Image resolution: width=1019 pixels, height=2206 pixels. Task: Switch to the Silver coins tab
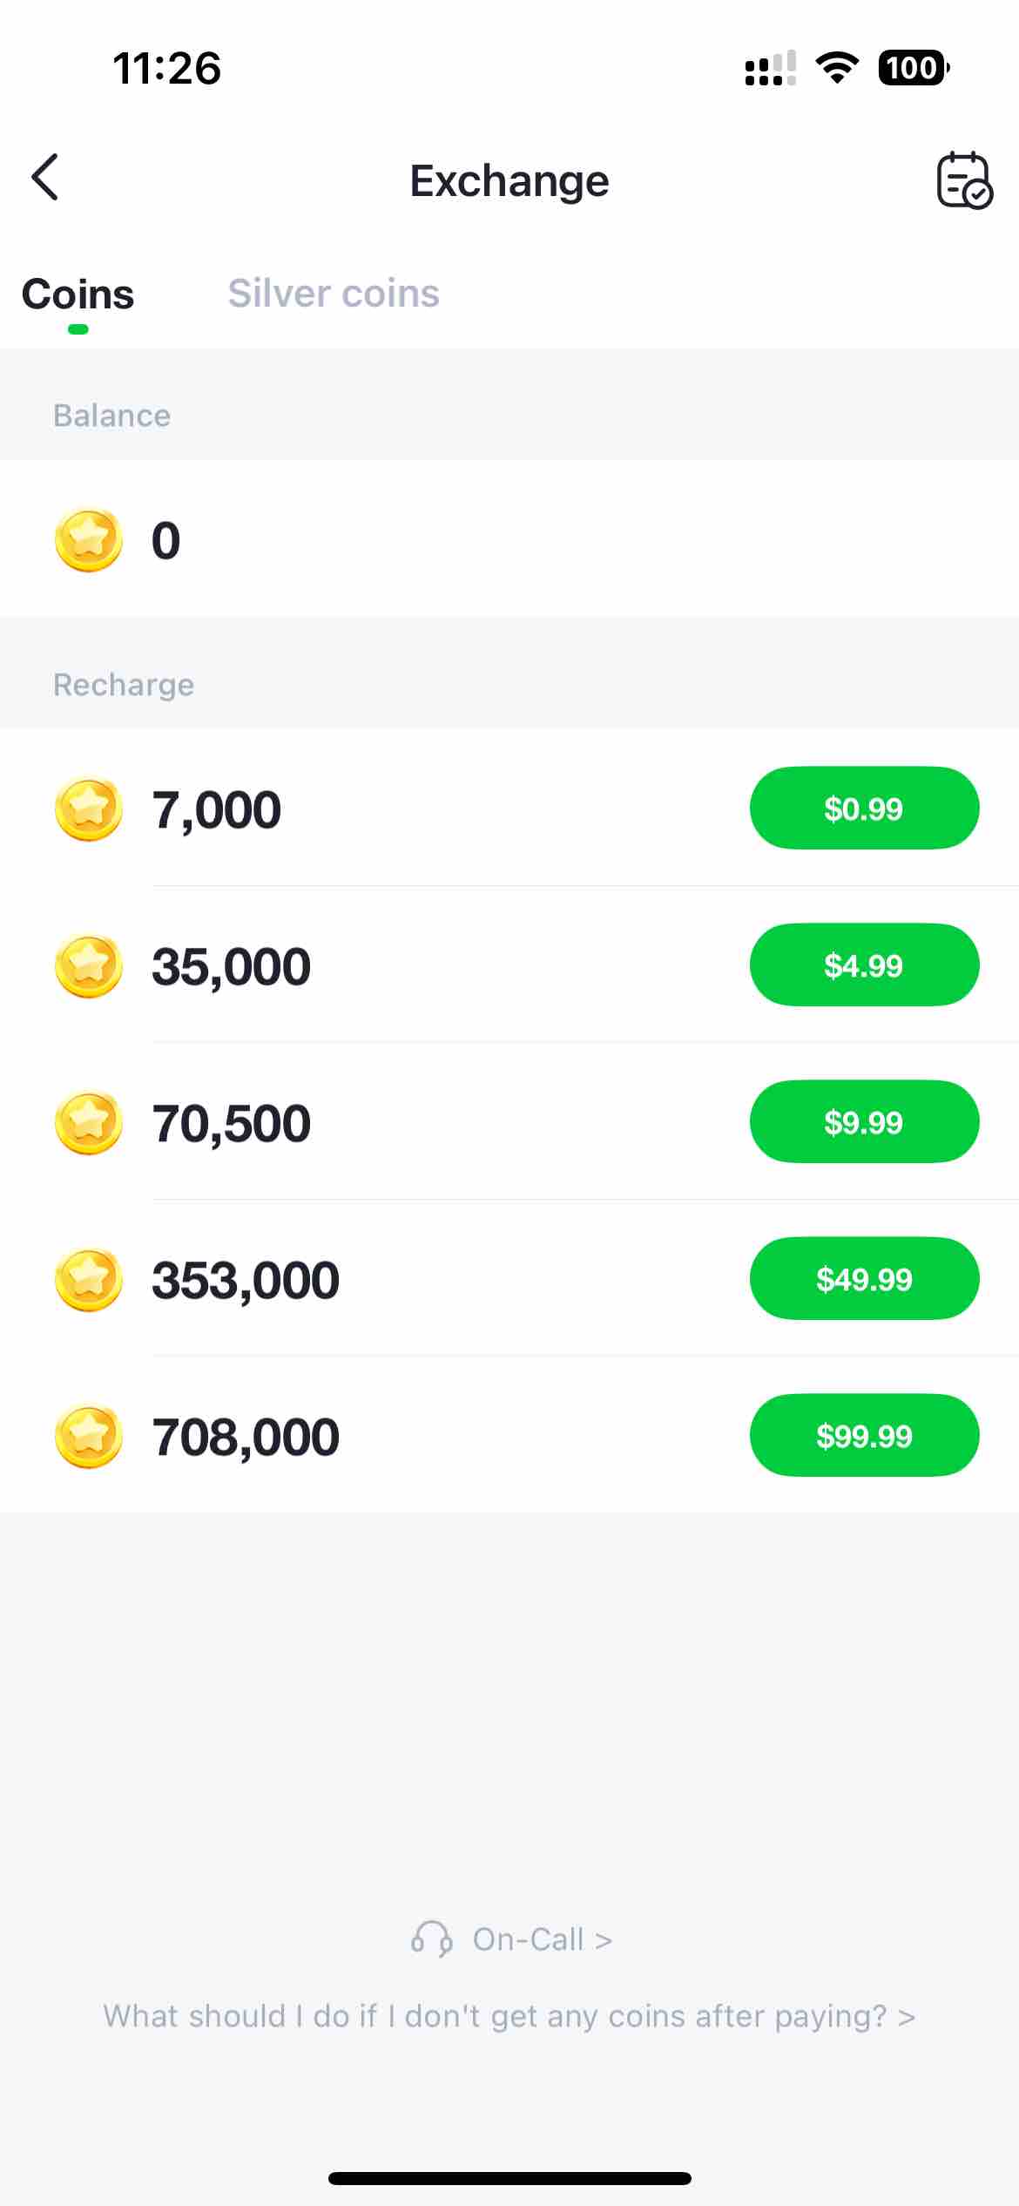[334, 294]
